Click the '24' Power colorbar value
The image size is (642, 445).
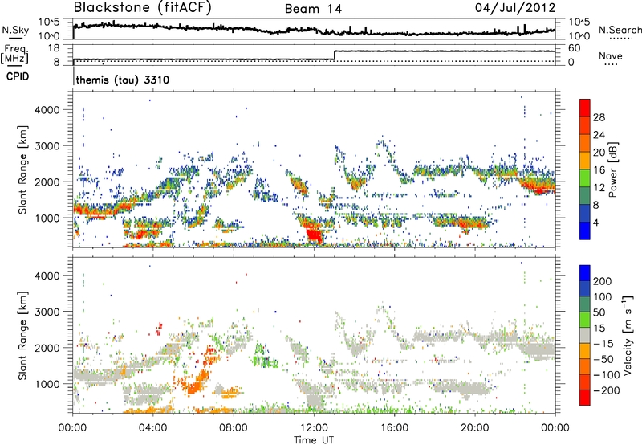click(x=599, y=135)
